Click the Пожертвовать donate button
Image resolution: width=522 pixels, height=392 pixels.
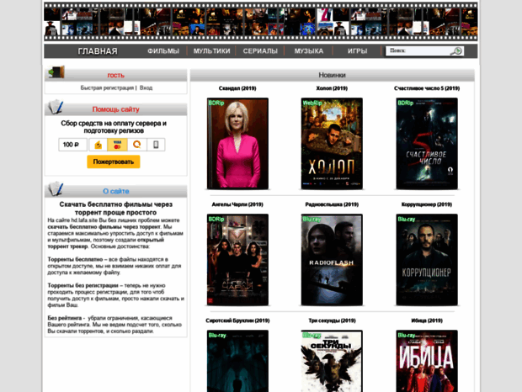114,162
